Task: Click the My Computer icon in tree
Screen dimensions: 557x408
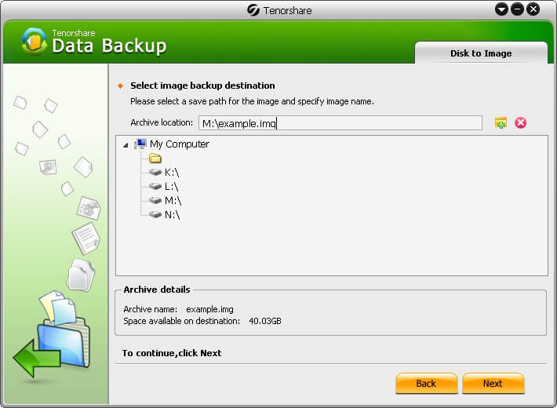Action: pos(140,144)
